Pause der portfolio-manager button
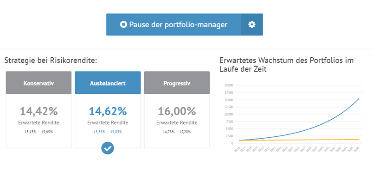 (x=174, y=24)
